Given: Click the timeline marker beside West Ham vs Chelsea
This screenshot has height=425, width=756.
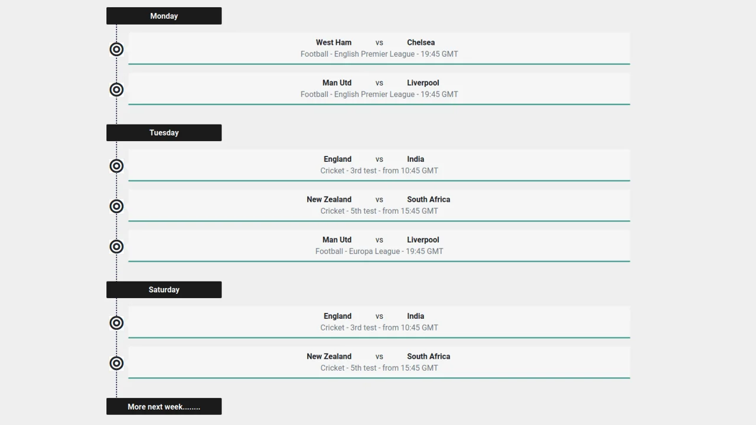Looking at the screenshot, I should 116,49.
